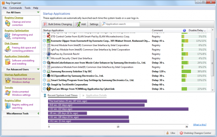Toggle the delay clock for Evernote Clipper
Screen dimensions: 217x137
(44, 41)
